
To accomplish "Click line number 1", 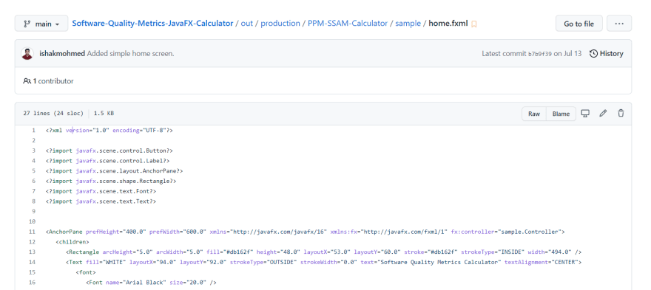I will click(33, 130).
